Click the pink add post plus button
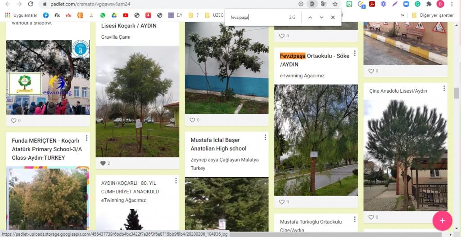 tap(442, 220)
